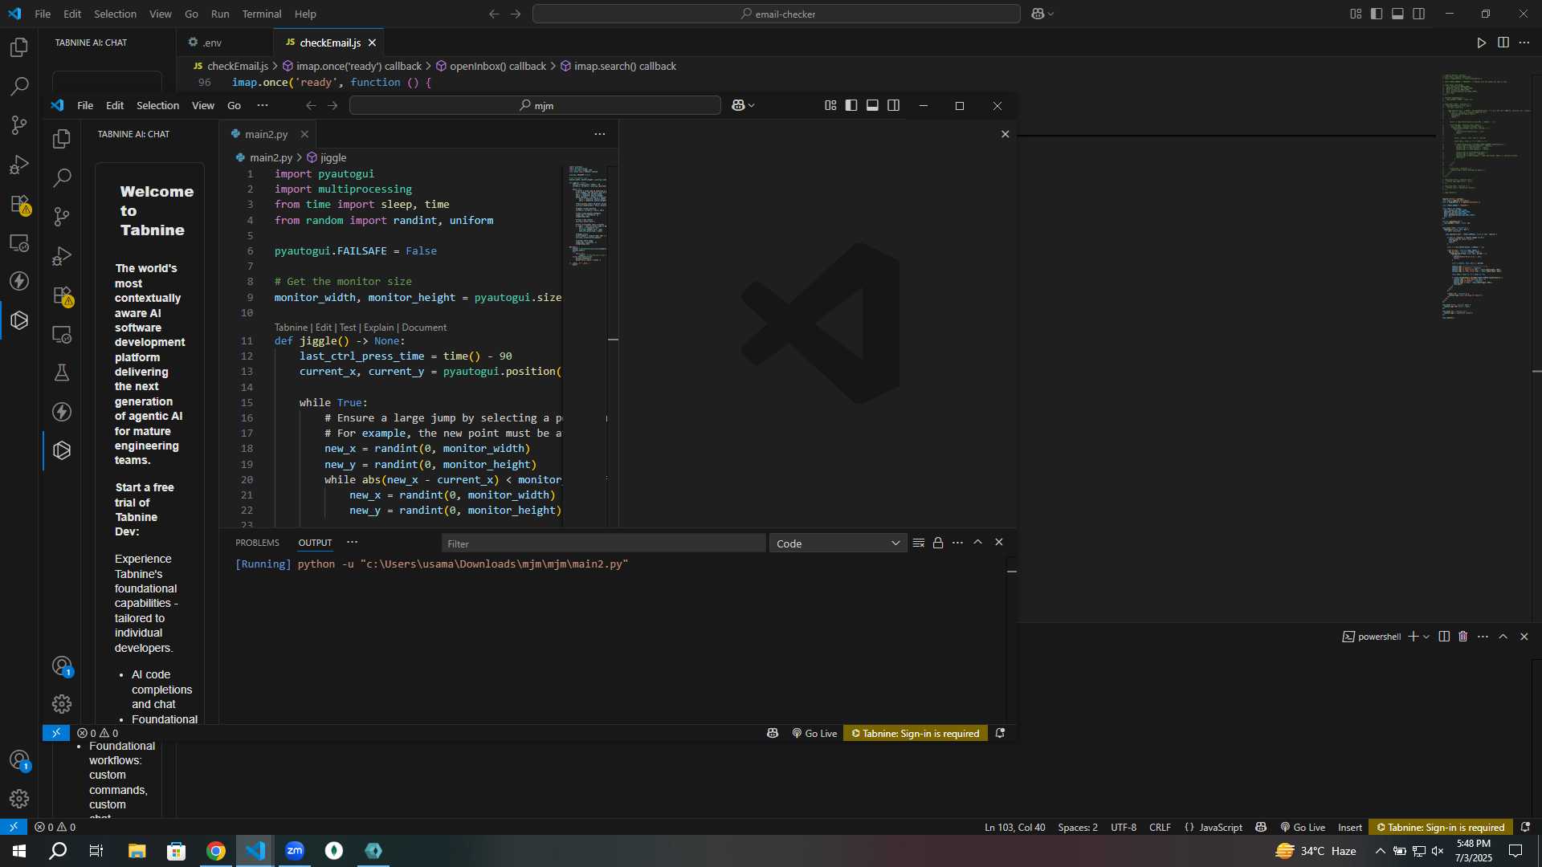This screenshot has width=1542, height=867.
Task: Open Remote Explorer in the mjm window
Action: pyautogui.click(x=62, y=334)
